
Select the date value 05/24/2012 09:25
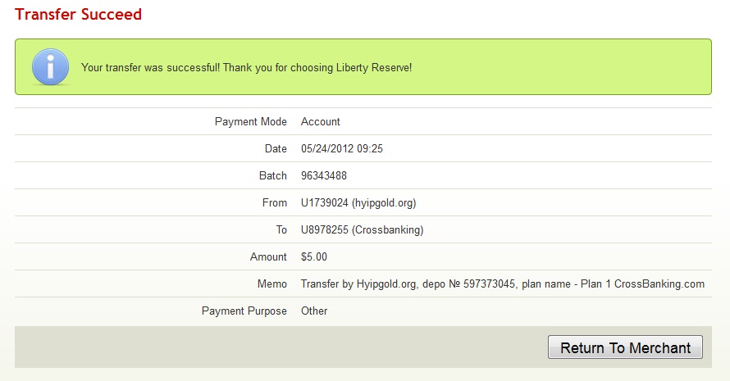pos(342,149)
